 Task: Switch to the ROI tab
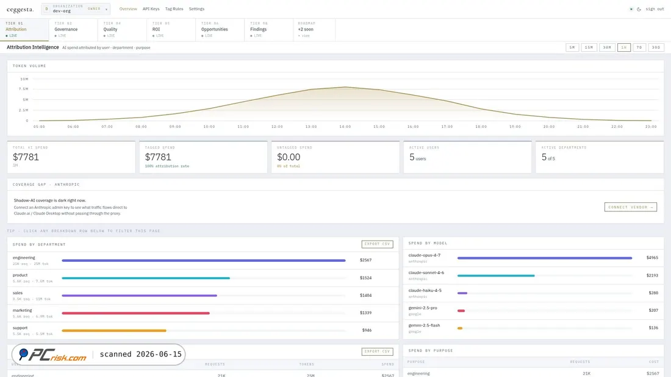[171, 29]
